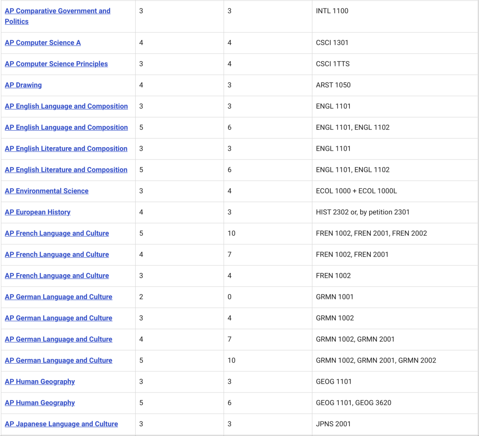Open AP English Language link in score 5 row
The height and width of the screenshot is (436, 479).
point(66,127)
